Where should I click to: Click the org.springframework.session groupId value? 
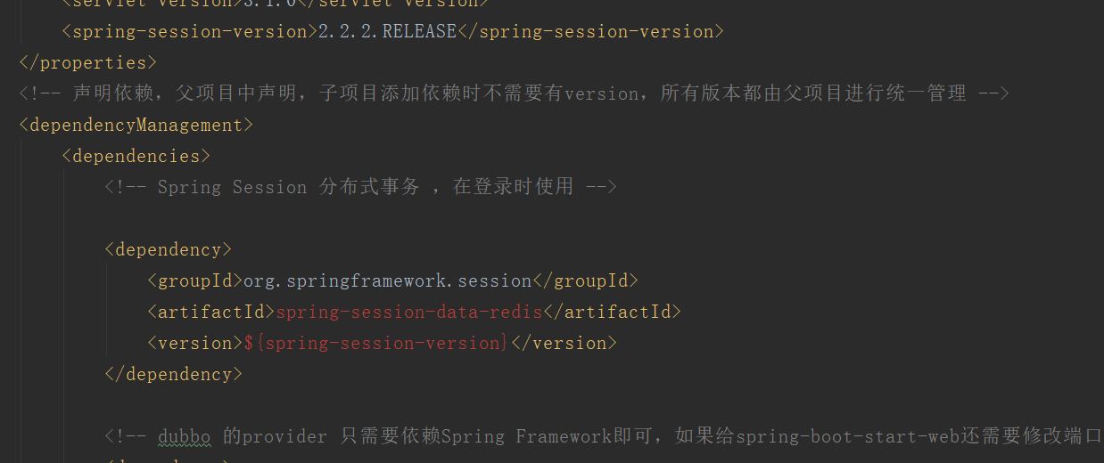pos(388,281)
